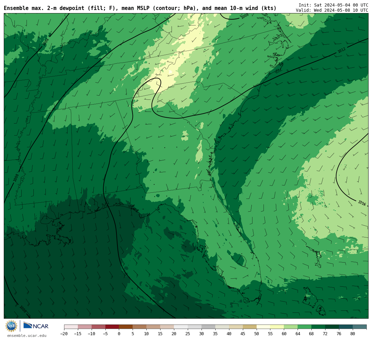Pick the -15 to -10 pink colorbar swatch
372x340 pixels.
(85, 327)
